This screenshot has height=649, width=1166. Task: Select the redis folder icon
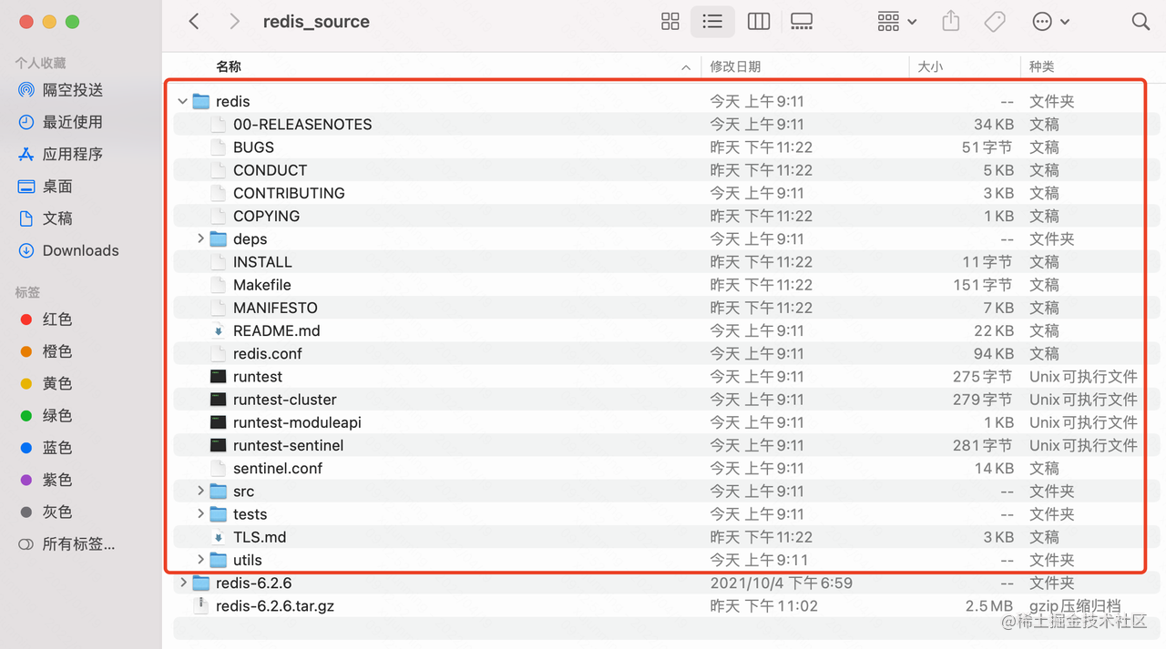pyautogui.click(x=200, y=101)
